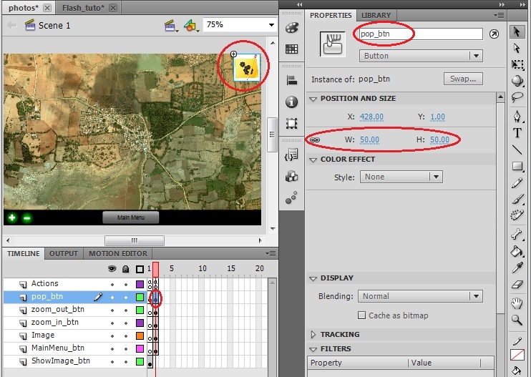Open the Swatches grid panel icon
531x377 pixels.
tap(291, 49)
